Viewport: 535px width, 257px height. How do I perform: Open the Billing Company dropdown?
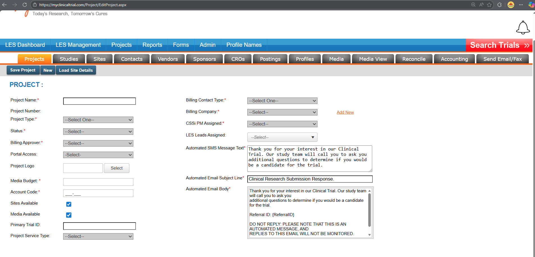(x=282, y=112)
